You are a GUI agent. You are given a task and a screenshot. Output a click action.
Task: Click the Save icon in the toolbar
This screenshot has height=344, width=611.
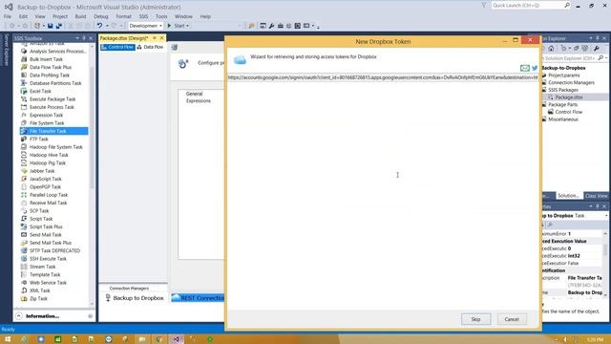51,26
